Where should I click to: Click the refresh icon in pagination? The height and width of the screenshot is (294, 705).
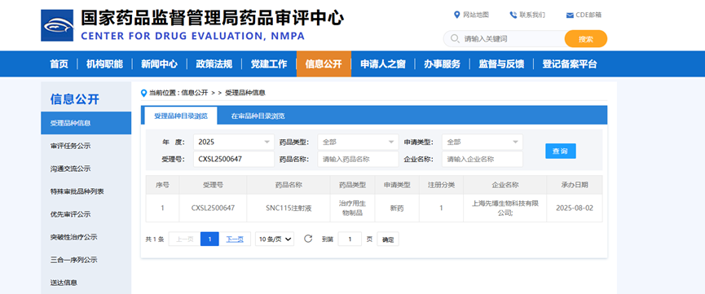click(x=308, y=239)
